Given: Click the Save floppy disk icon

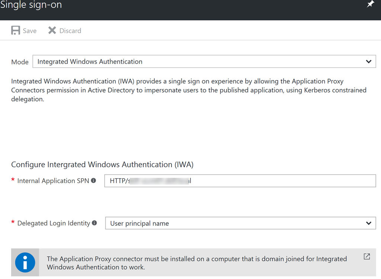Looking at the screenshot, I should tap(16, 31).
